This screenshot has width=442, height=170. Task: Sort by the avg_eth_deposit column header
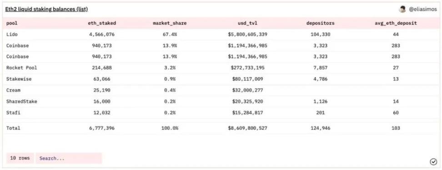(396, 23)
